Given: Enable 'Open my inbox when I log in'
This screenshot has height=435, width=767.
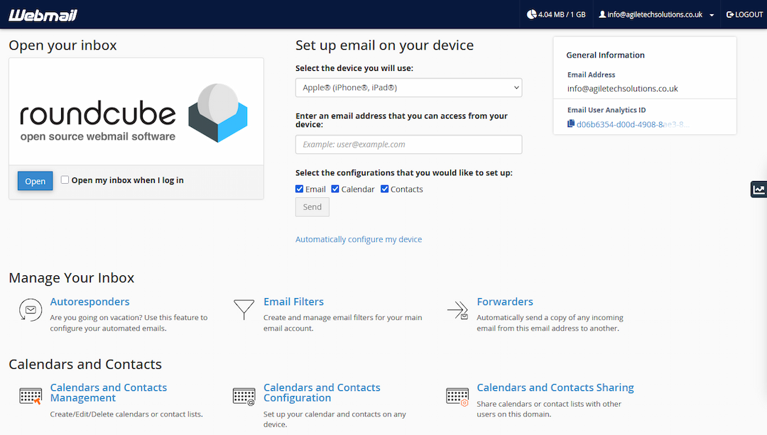Looking at the screenshot, I should pyautogui.click(x=65, y=180).
